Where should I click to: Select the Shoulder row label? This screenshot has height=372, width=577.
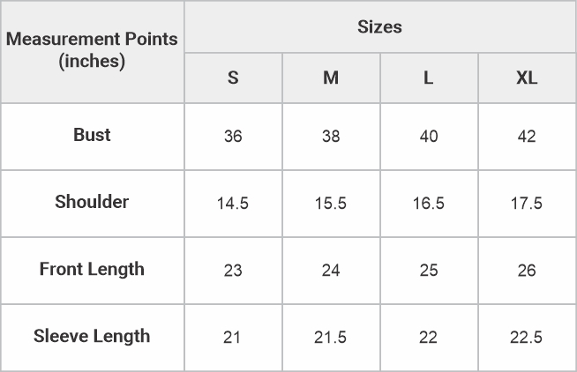click(x=93, y=204)
